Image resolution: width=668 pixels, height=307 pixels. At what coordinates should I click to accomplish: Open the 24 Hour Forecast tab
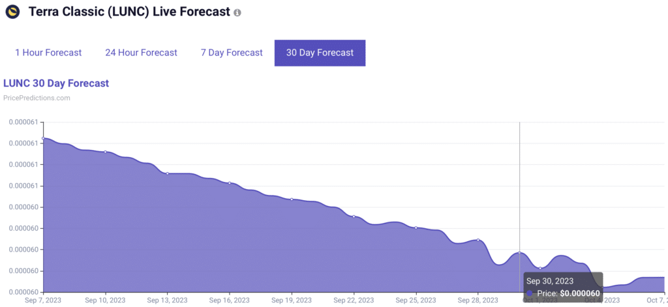tap(141, 53)
